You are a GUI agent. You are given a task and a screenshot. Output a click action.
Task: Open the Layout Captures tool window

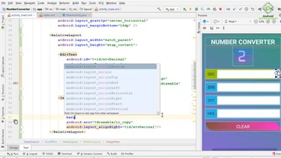point(3,67)
